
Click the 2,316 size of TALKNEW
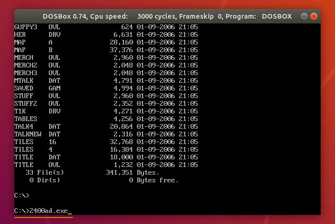(123, 134)
